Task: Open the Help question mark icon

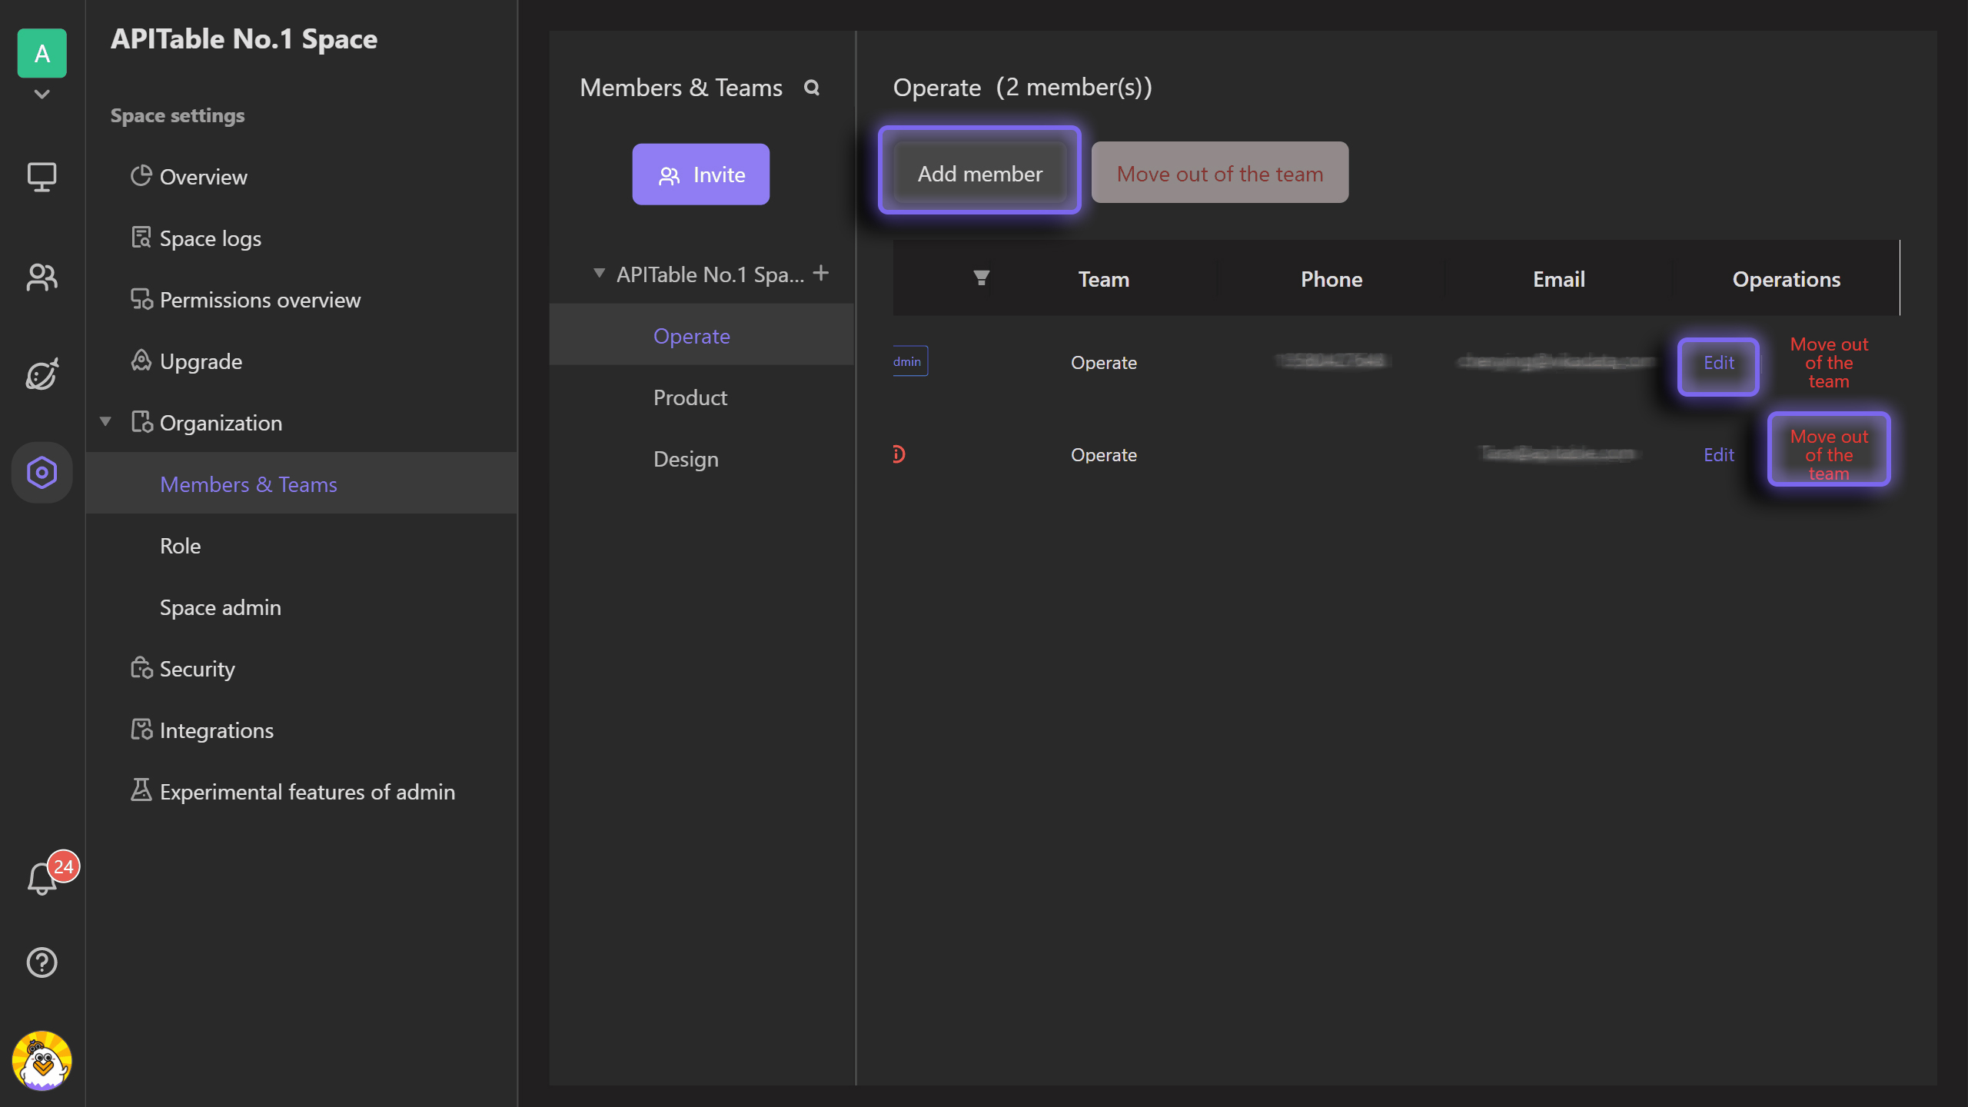Action: coord(42,962)
